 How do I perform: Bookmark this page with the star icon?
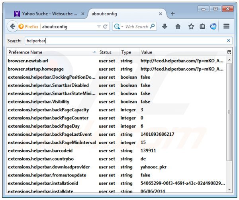[x=191, y=26]
